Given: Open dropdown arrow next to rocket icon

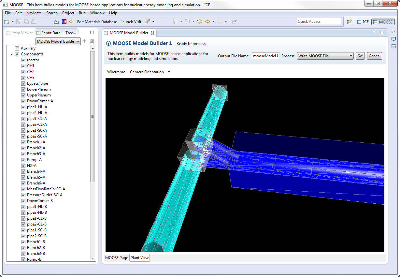Looking at the screenshot, I should pyautogui.click(x=153, y=22).
